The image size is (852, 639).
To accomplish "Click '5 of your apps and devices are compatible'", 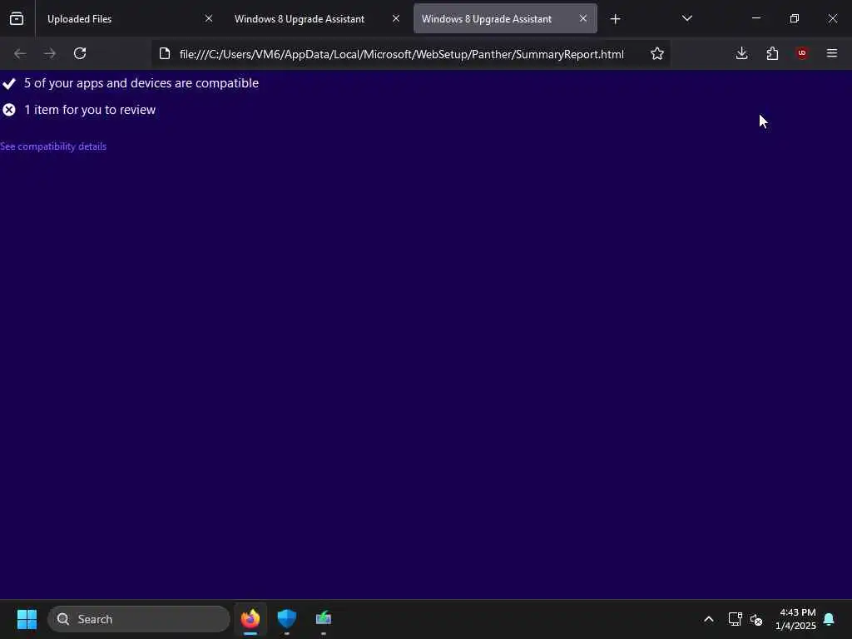I will click(x=141, y=83).
